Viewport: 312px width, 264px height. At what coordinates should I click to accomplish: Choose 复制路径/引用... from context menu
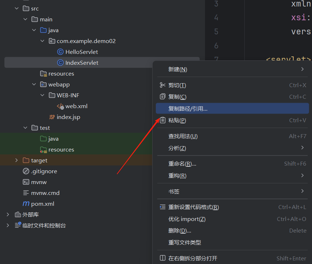[232, 108]
